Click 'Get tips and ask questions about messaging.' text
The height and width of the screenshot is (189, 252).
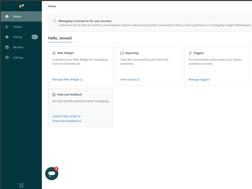81,101
